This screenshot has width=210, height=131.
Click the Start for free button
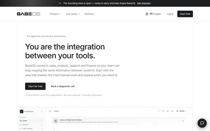click(35, 86)
